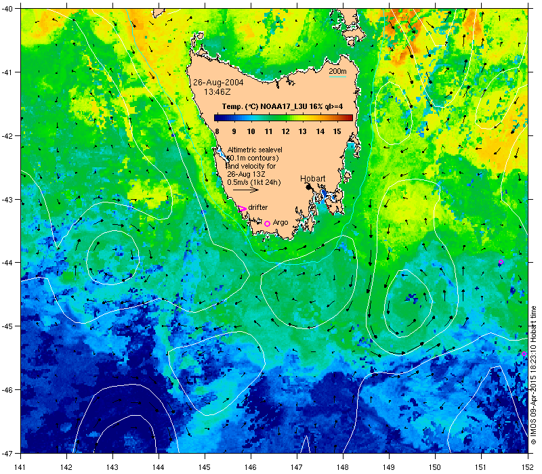Click the temperature color bar legend

pos(283,118)
